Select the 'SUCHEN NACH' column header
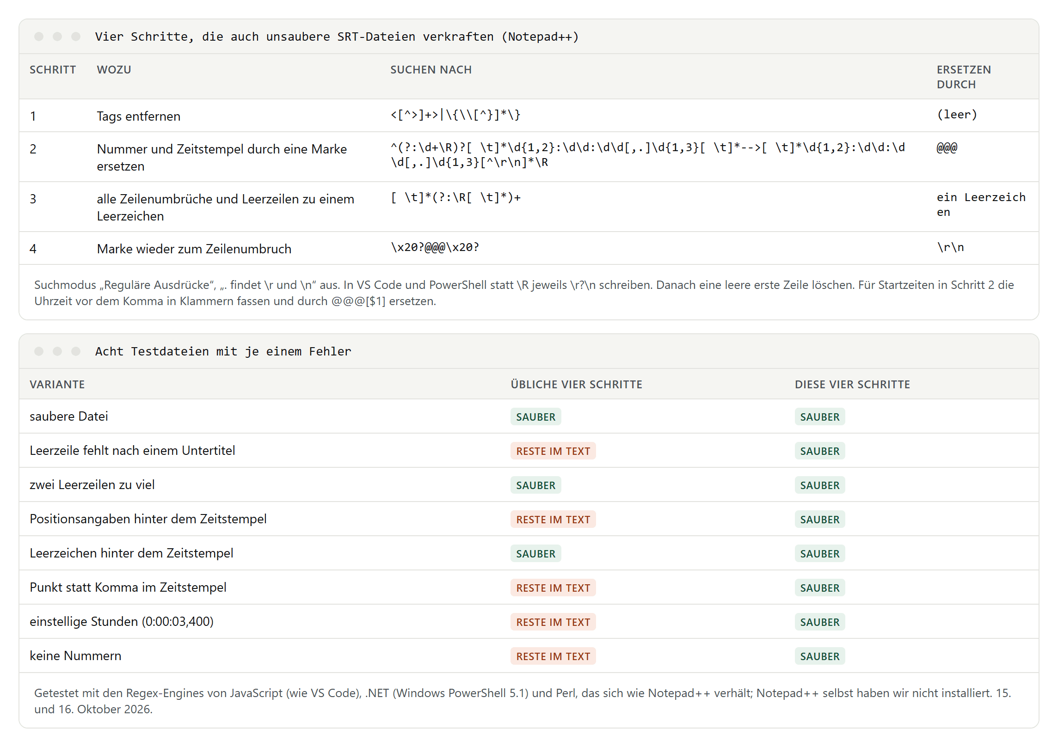The width and height of the screenshot is (1058, 747). 431,70
